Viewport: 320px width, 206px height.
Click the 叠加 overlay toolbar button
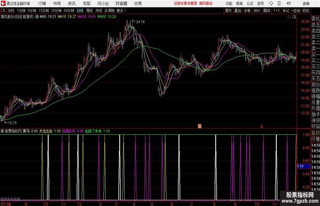(238, 11)
